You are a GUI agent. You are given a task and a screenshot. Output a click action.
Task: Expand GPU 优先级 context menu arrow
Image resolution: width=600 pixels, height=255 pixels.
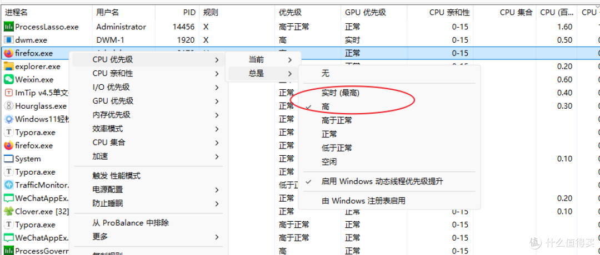pos(217,101)
